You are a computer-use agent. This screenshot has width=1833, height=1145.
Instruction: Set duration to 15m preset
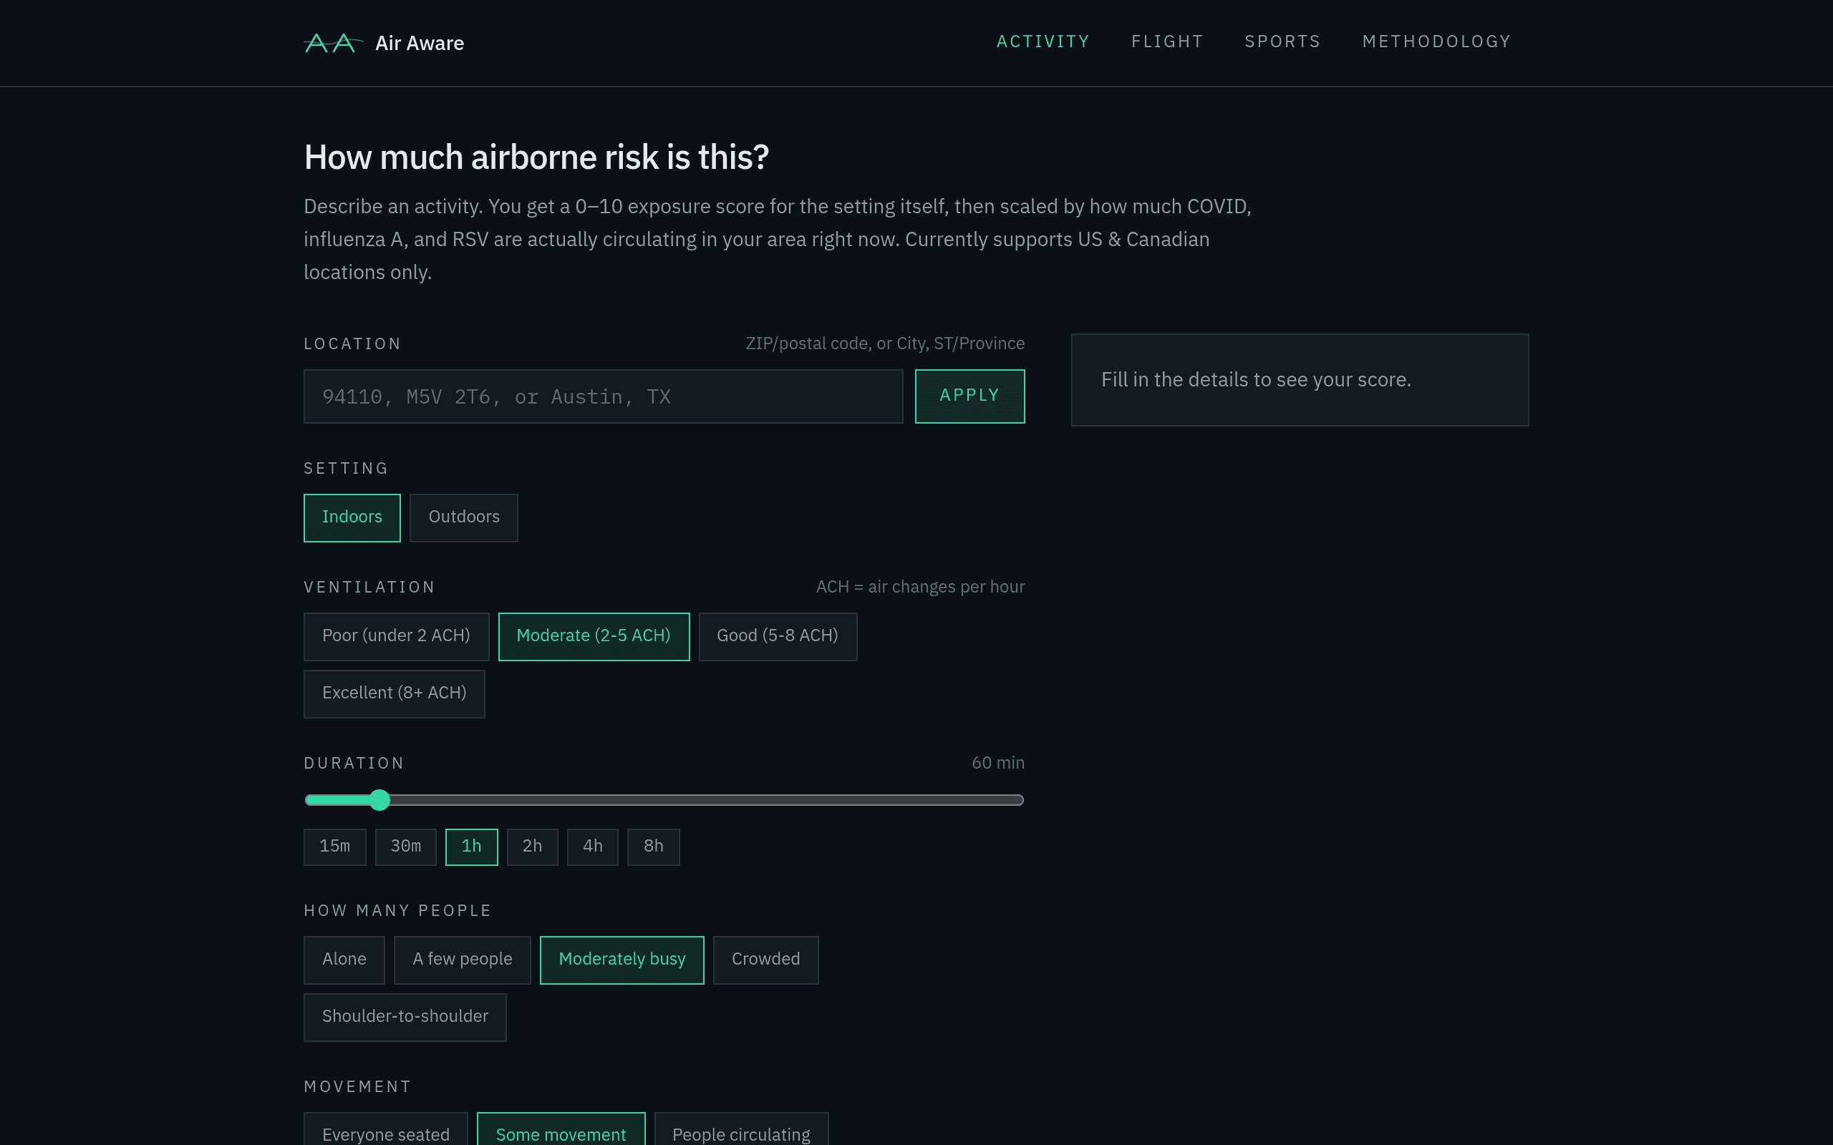point(335,847)
